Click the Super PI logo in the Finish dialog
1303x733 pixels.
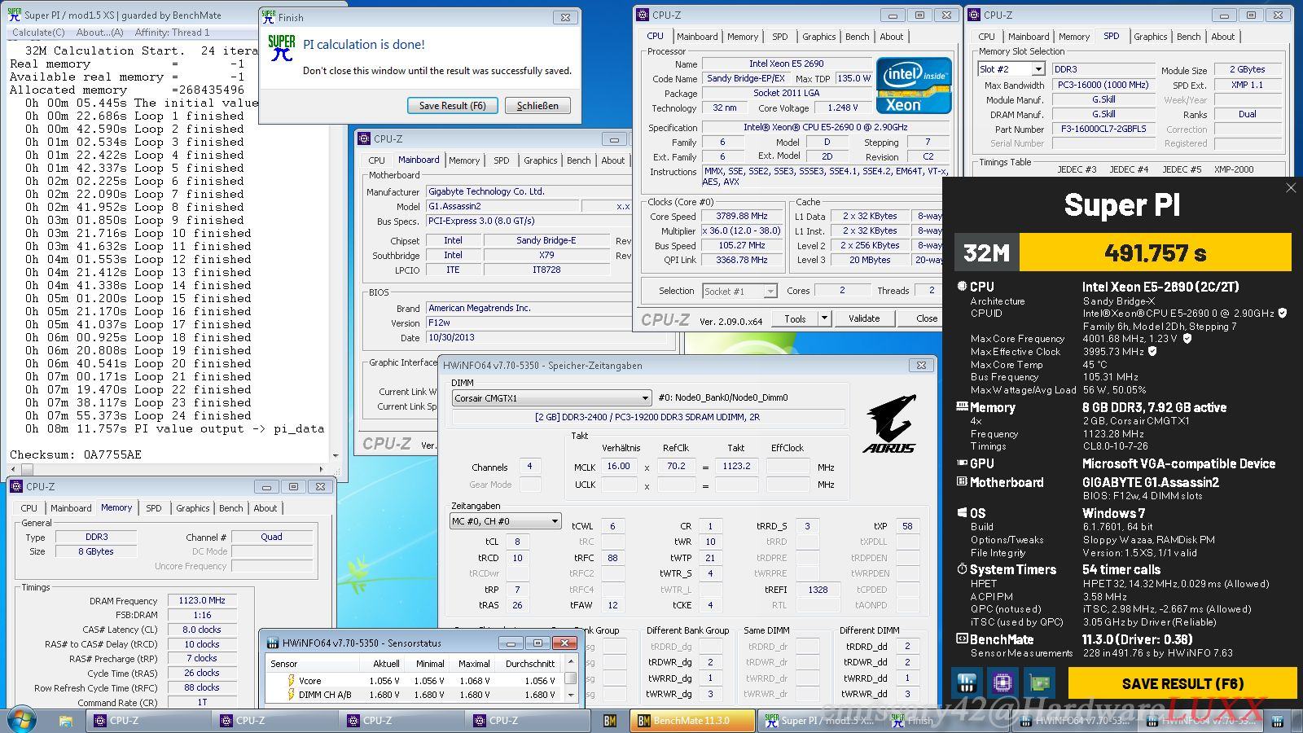tap(281, 48)
